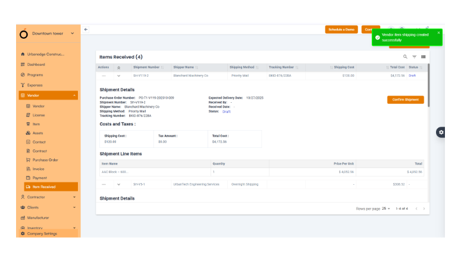The image size is (461, 259).
Task: Open the floating settings gear on right
Action: click(x=441, y=132)
